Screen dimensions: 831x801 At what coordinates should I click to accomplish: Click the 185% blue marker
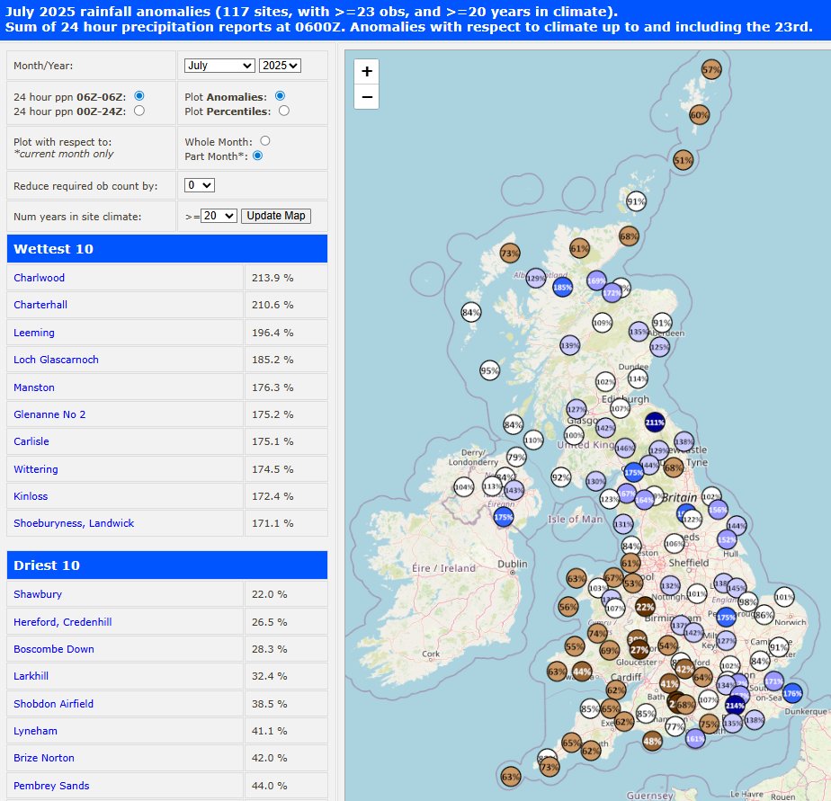[562, 288]
